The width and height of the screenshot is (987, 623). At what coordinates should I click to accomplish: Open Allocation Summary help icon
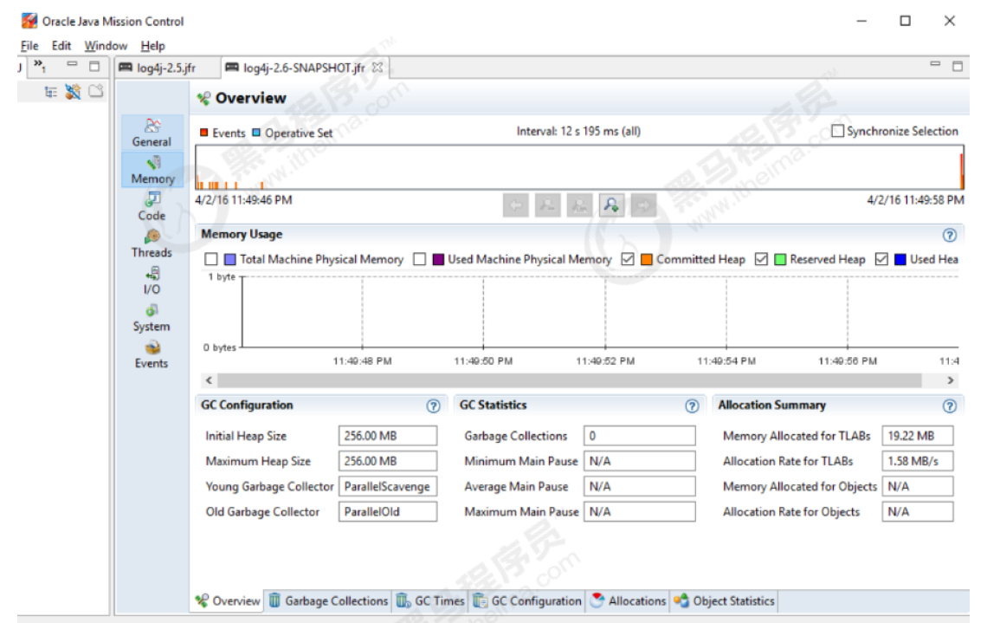click(949, 406)
